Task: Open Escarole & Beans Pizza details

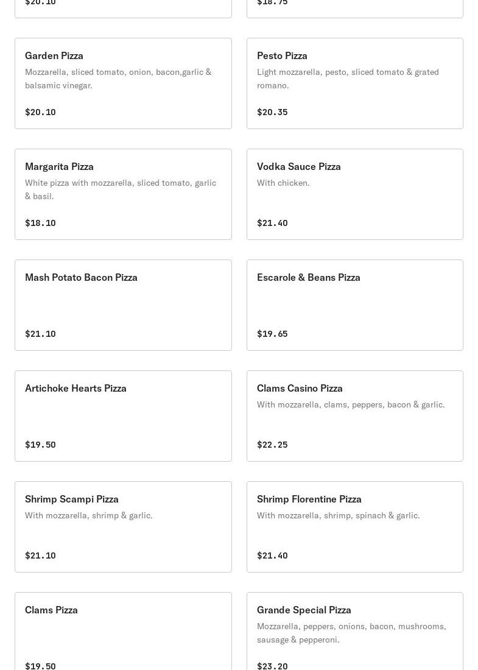Action: pyautogui.click(x=354, y=305)
